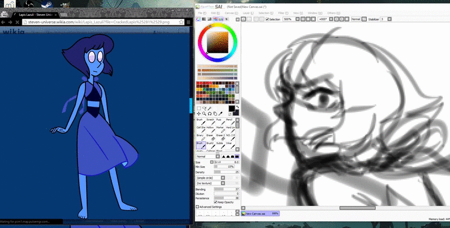This screenshot has height=228, width=450.
Task: Open the (simple circle) brush shape dropdown
Action: 223,178
